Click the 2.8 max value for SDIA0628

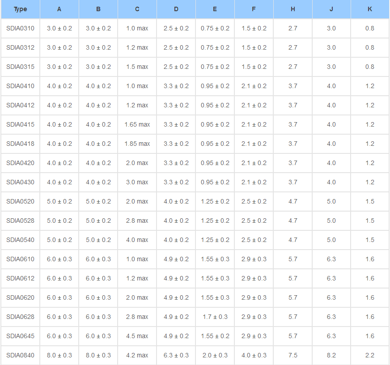coord(137,317)
